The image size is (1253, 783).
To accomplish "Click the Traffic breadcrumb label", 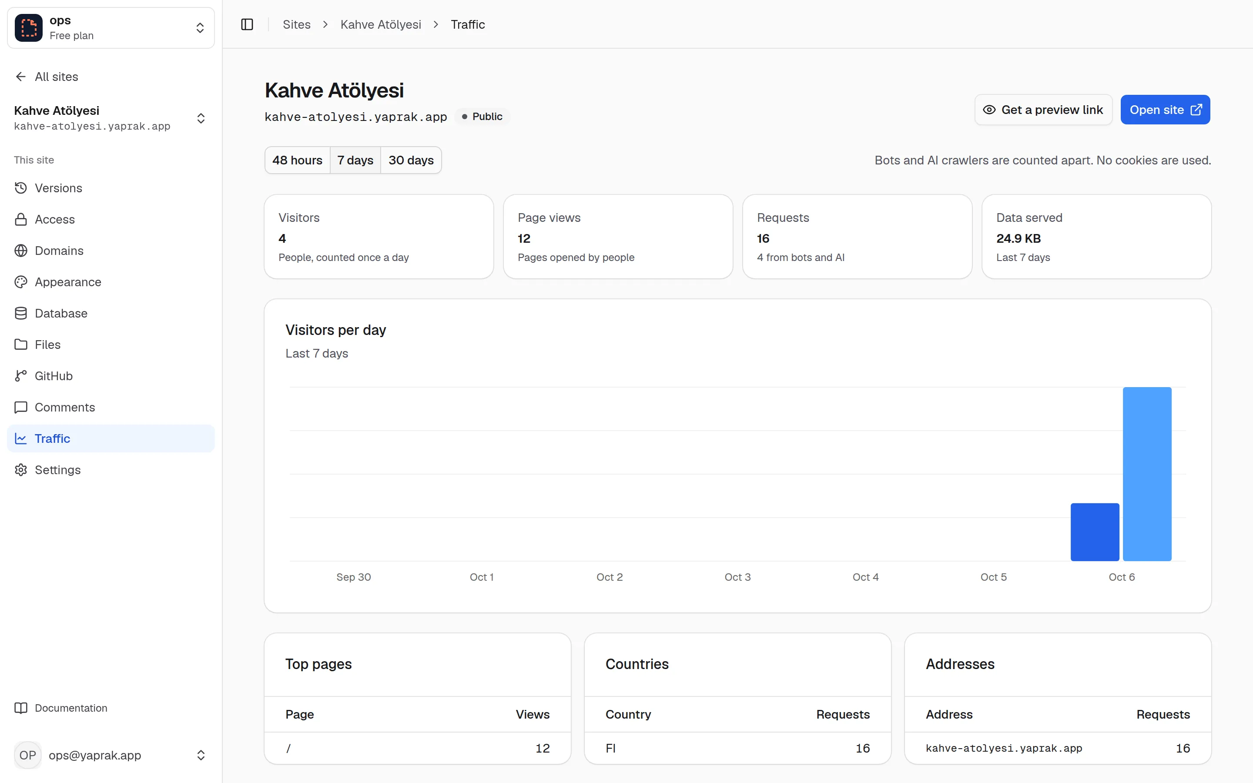I will (x=468, y=24).
